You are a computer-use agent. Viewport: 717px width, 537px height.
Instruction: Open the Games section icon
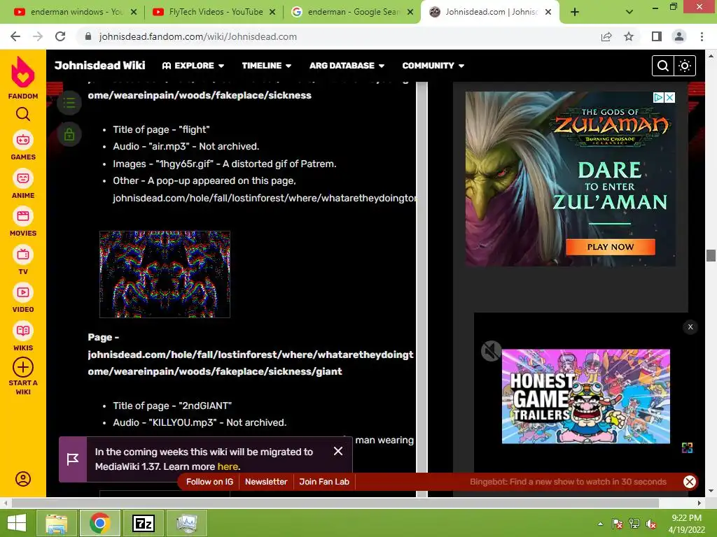pyautogui.click(x=23, y=140)
